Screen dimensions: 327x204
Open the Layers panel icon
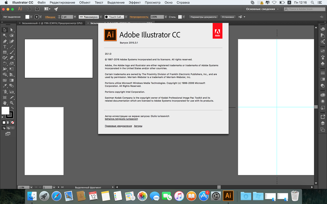(323, 123)
